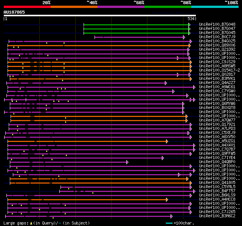
Task: Click the end arrowhead of UniRef100_B3M6C2 alignment
Action: [x=172, y=217]
